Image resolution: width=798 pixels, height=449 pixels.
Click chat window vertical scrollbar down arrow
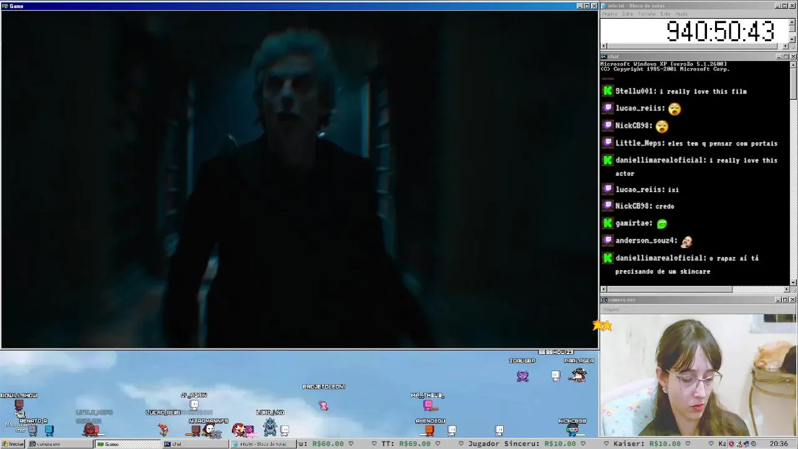tap(793, 282)
